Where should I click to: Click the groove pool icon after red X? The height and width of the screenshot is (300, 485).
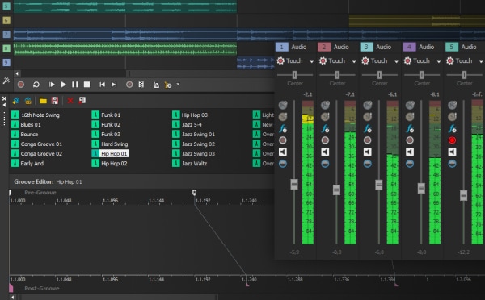[x=82, y=100]
